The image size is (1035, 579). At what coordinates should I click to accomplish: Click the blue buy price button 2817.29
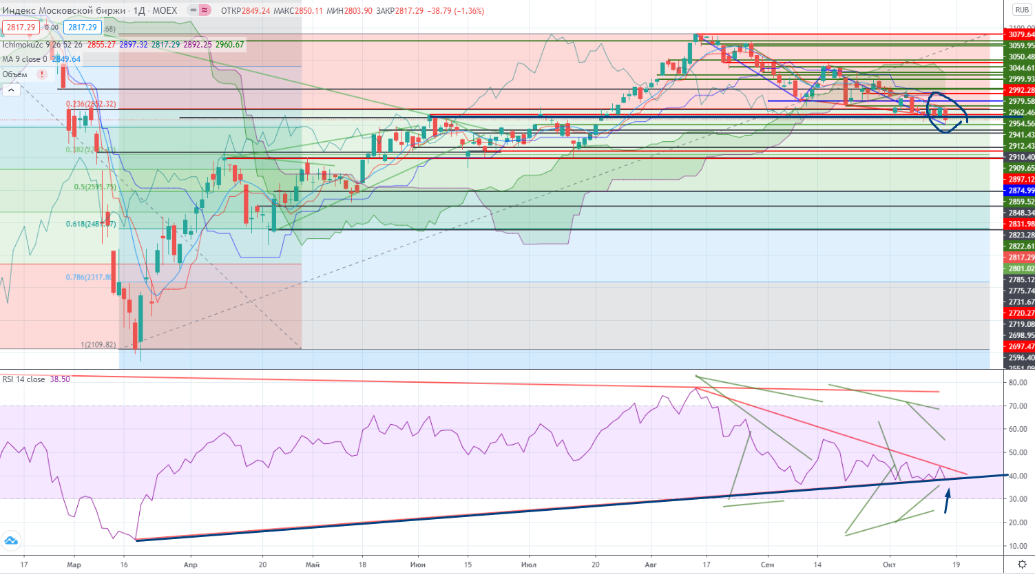pos(83,28)
